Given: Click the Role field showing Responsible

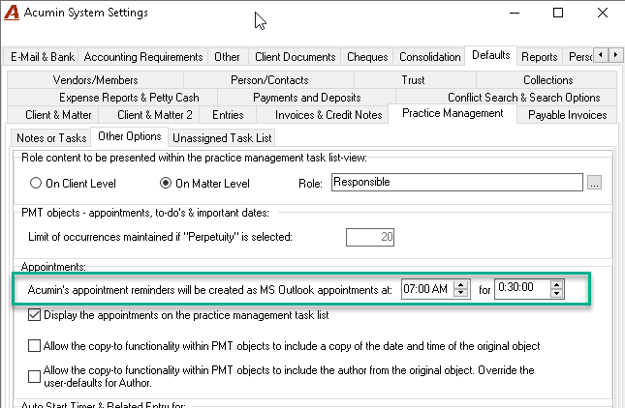Looking at the screenshot, I should (x=456, y=182).
